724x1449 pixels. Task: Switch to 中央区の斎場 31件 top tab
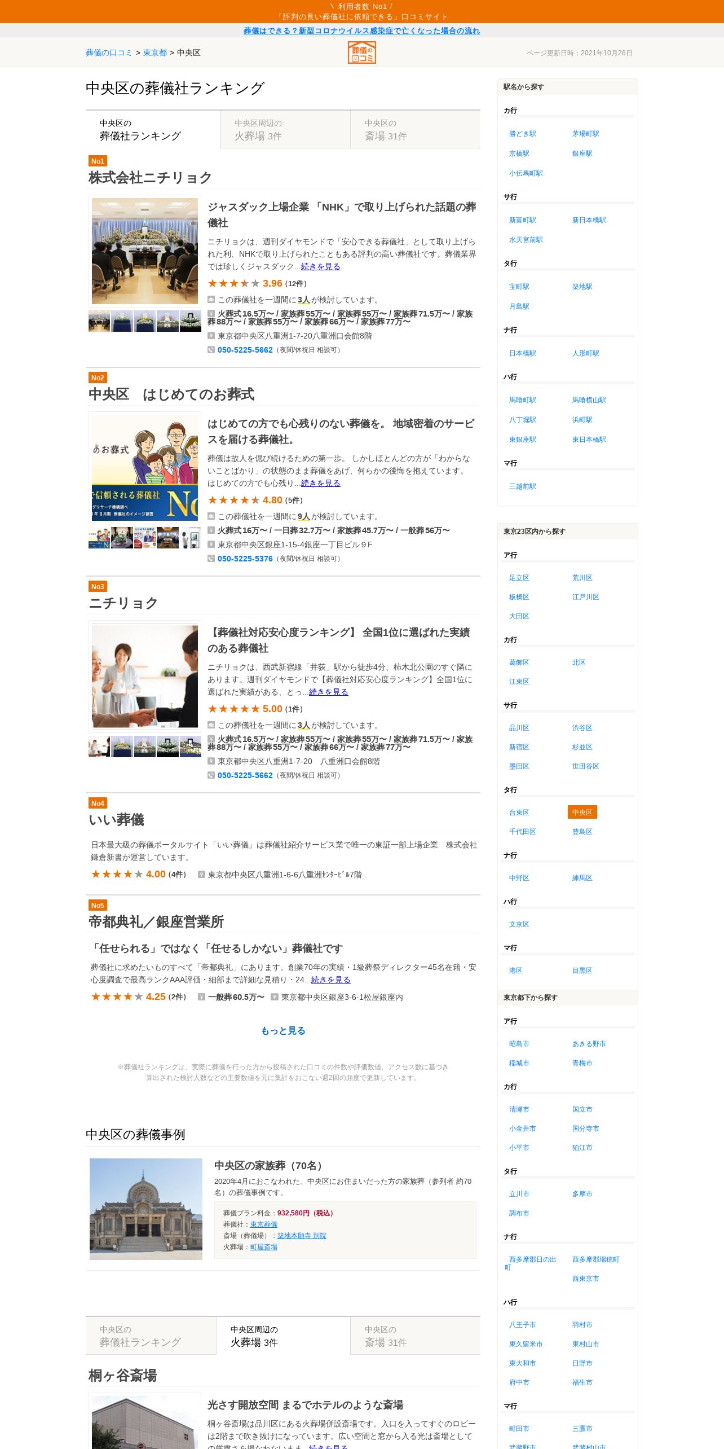point(416,130)
